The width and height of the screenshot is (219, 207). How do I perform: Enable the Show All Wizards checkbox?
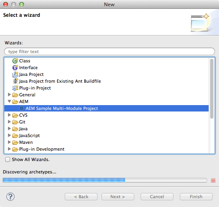click(x=8, y=159)
